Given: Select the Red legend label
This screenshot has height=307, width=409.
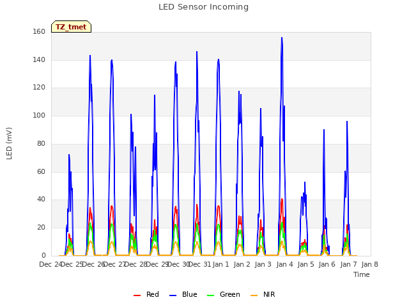Looking at the screenshot, I should 153,294.
